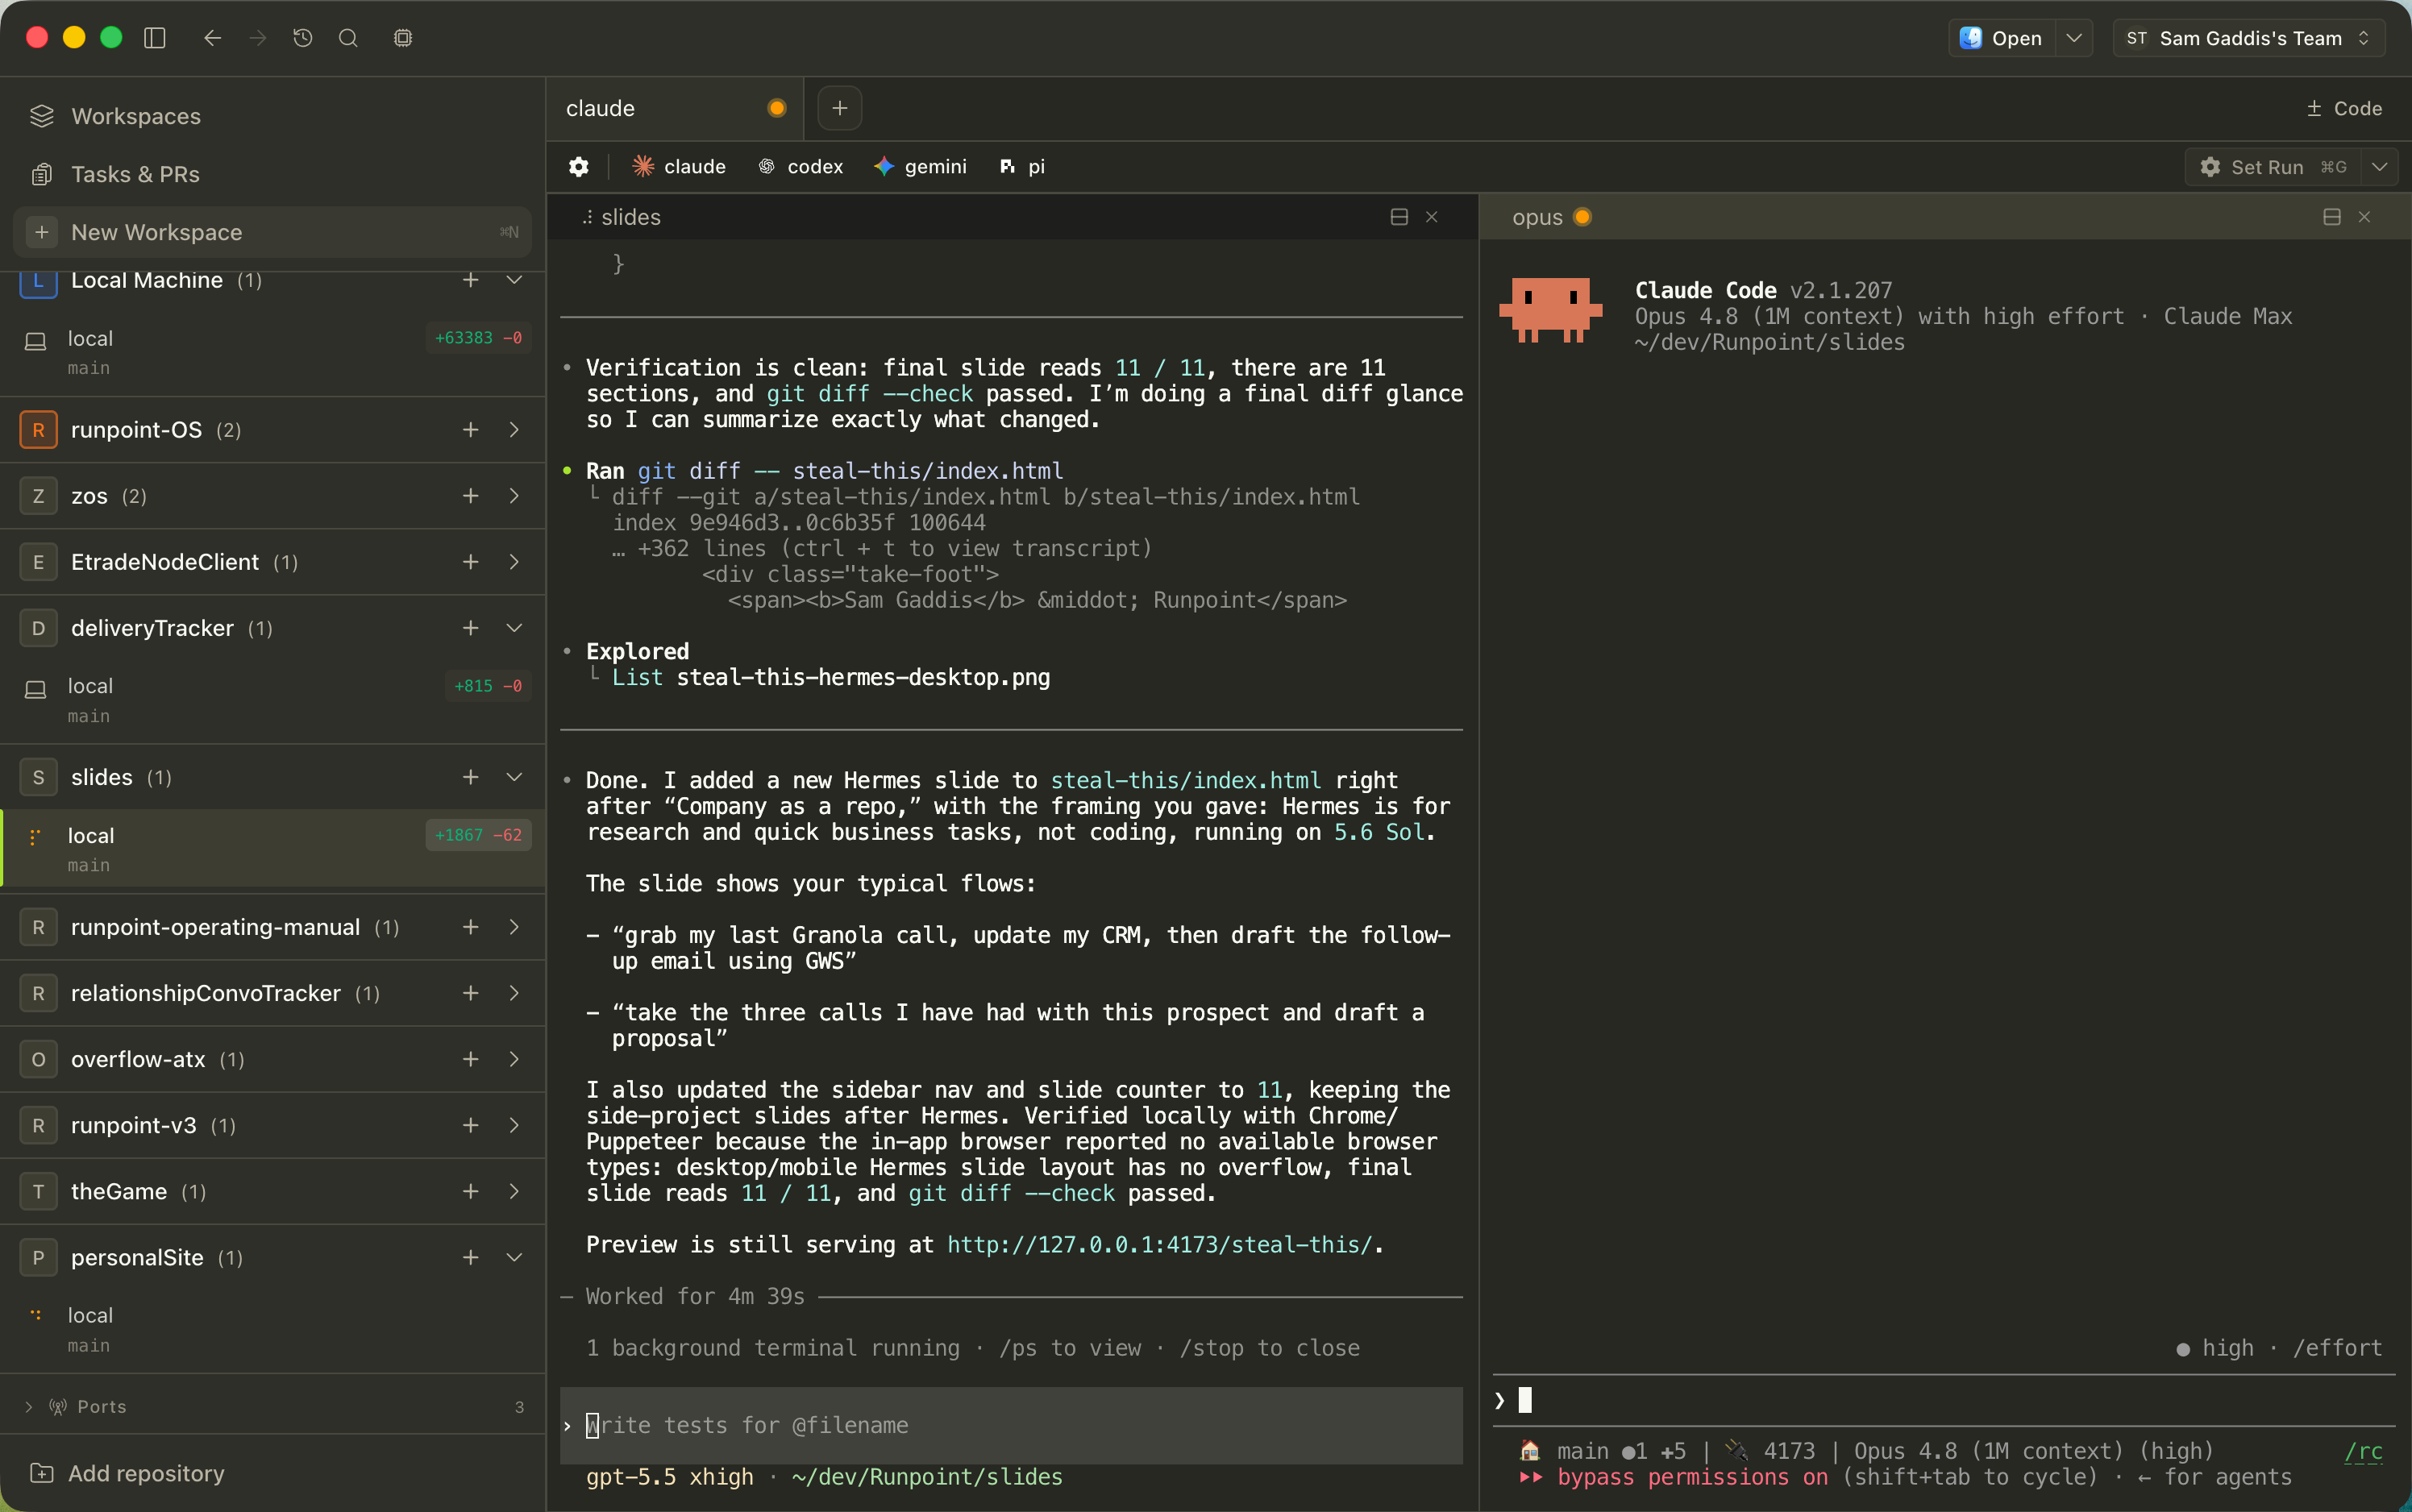The height and width of the screenshot is (1512, 2412).
Task: Toggle the sidebar panel icon
Action: click(x=154, y=38)
